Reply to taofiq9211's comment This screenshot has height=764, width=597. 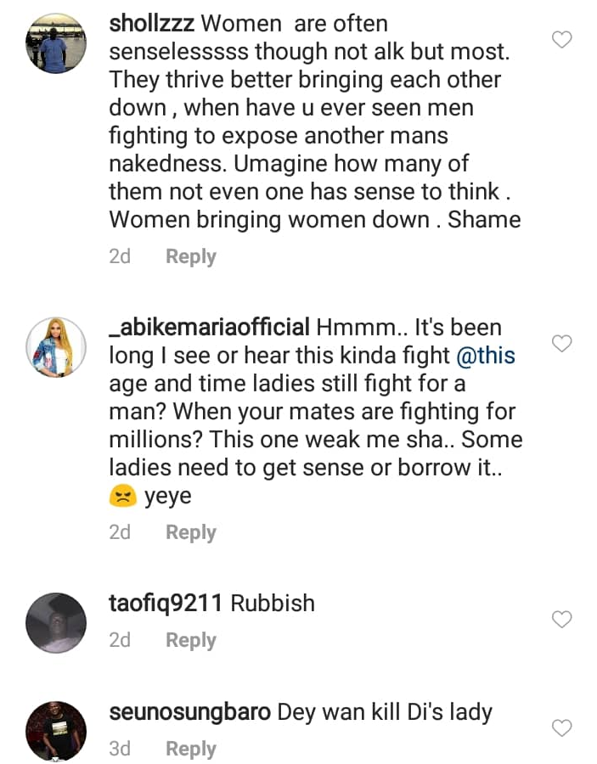coord(191,640)
